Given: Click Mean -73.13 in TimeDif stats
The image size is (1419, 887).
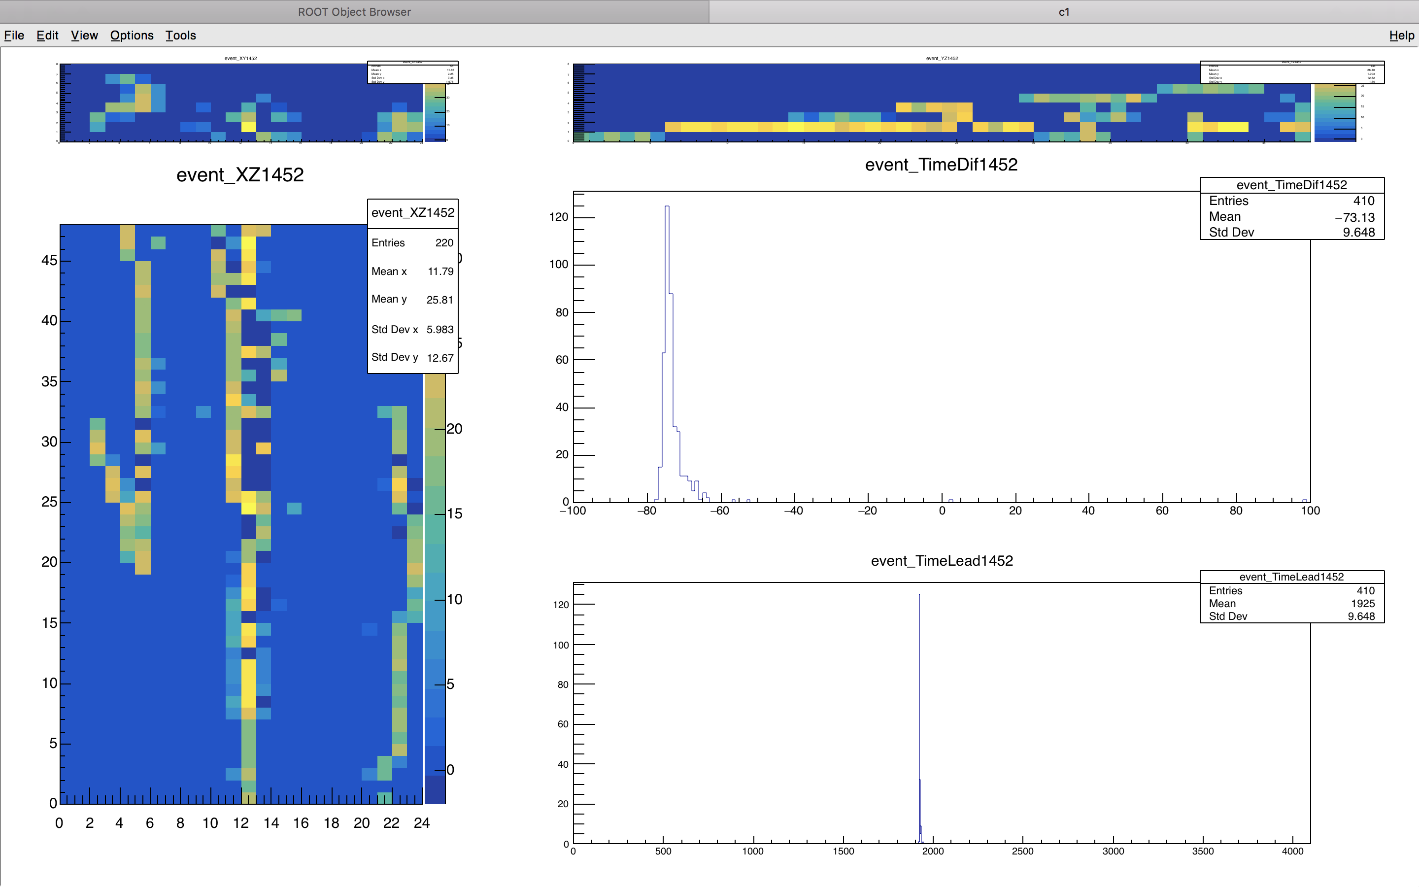Looking at the screenshot, I should pos(1292,217).
